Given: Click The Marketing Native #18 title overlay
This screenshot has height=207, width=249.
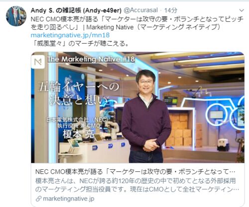Looking at the screenshot, I should pos(91,59).
